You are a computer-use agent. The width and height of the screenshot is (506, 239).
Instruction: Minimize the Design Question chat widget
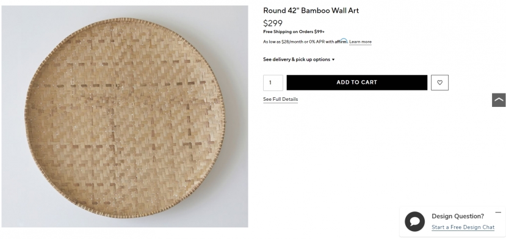click(498, 213)
